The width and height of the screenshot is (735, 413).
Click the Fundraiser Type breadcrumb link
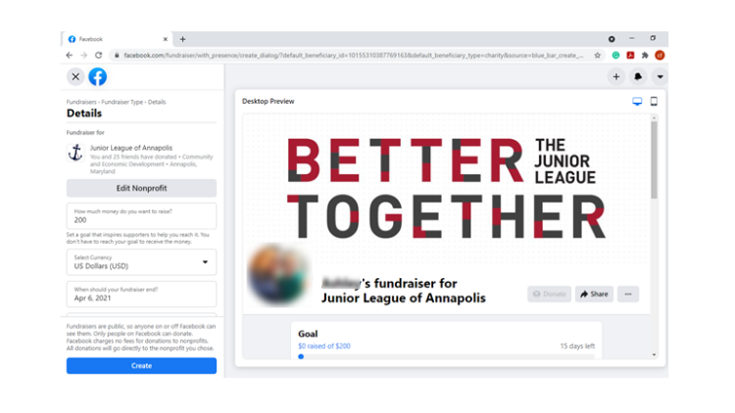coord(122,102)
